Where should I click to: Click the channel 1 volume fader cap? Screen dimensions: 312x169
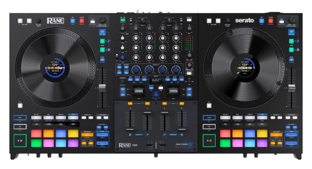[147, 112]
